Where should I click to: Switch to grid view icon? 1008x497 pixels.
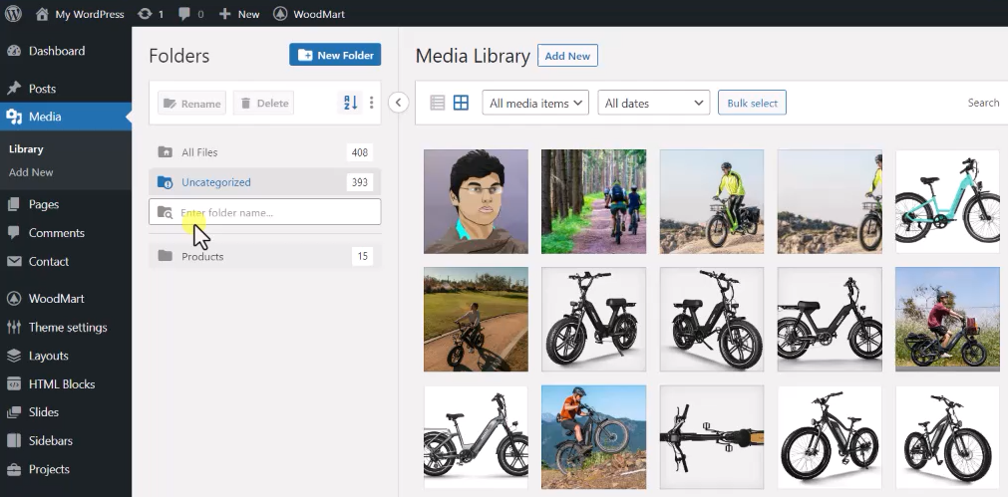(461, 103)
